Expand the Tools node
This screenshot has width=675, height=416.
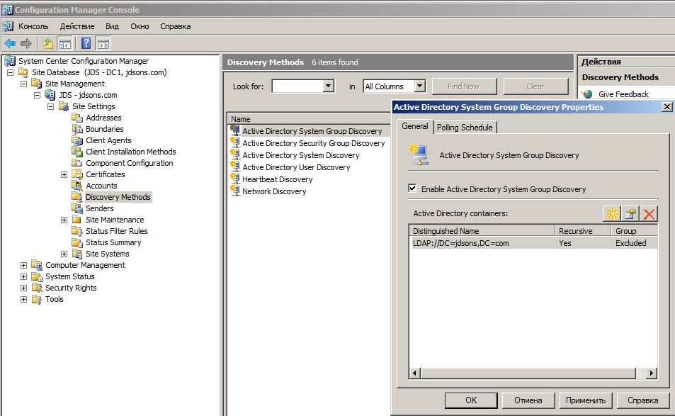[x=23, y=299]
